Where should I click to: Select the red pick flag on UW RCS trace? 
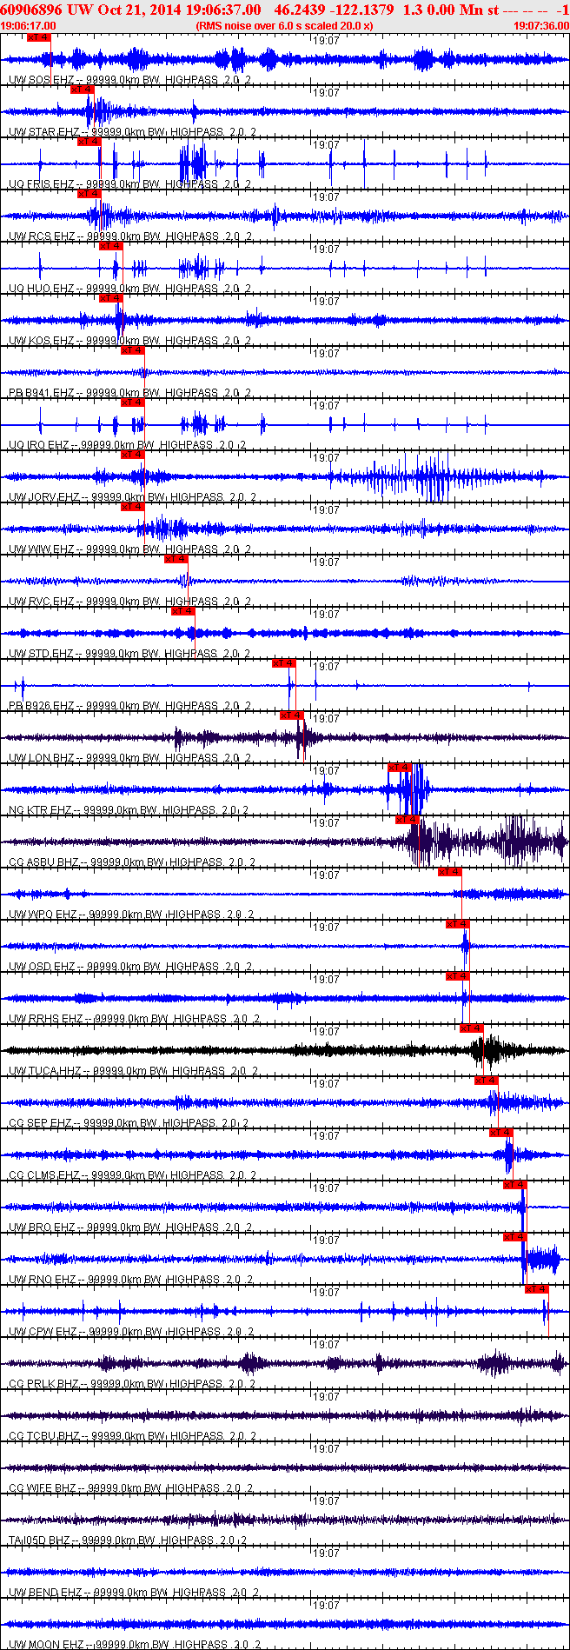pos(89,194)
